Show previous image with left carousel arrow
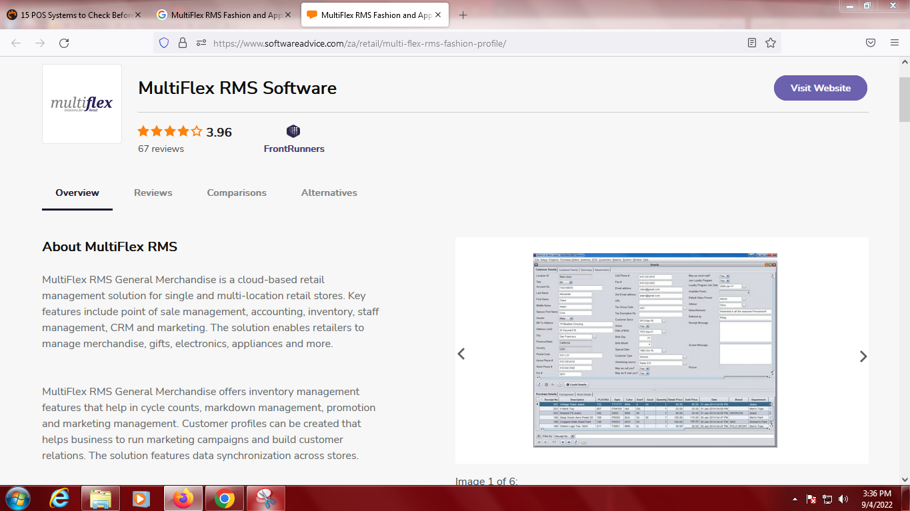The width and height of the screenshot is (910, 511). 461,354
